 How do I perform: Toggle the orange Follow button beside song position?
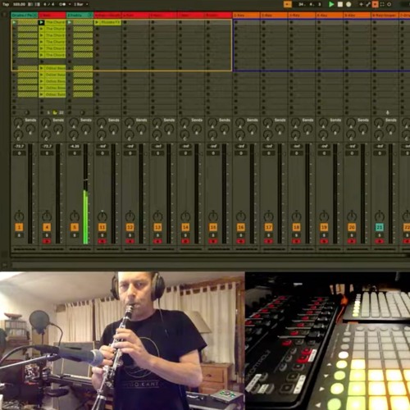pyautogui.click(x=287, y=4)
